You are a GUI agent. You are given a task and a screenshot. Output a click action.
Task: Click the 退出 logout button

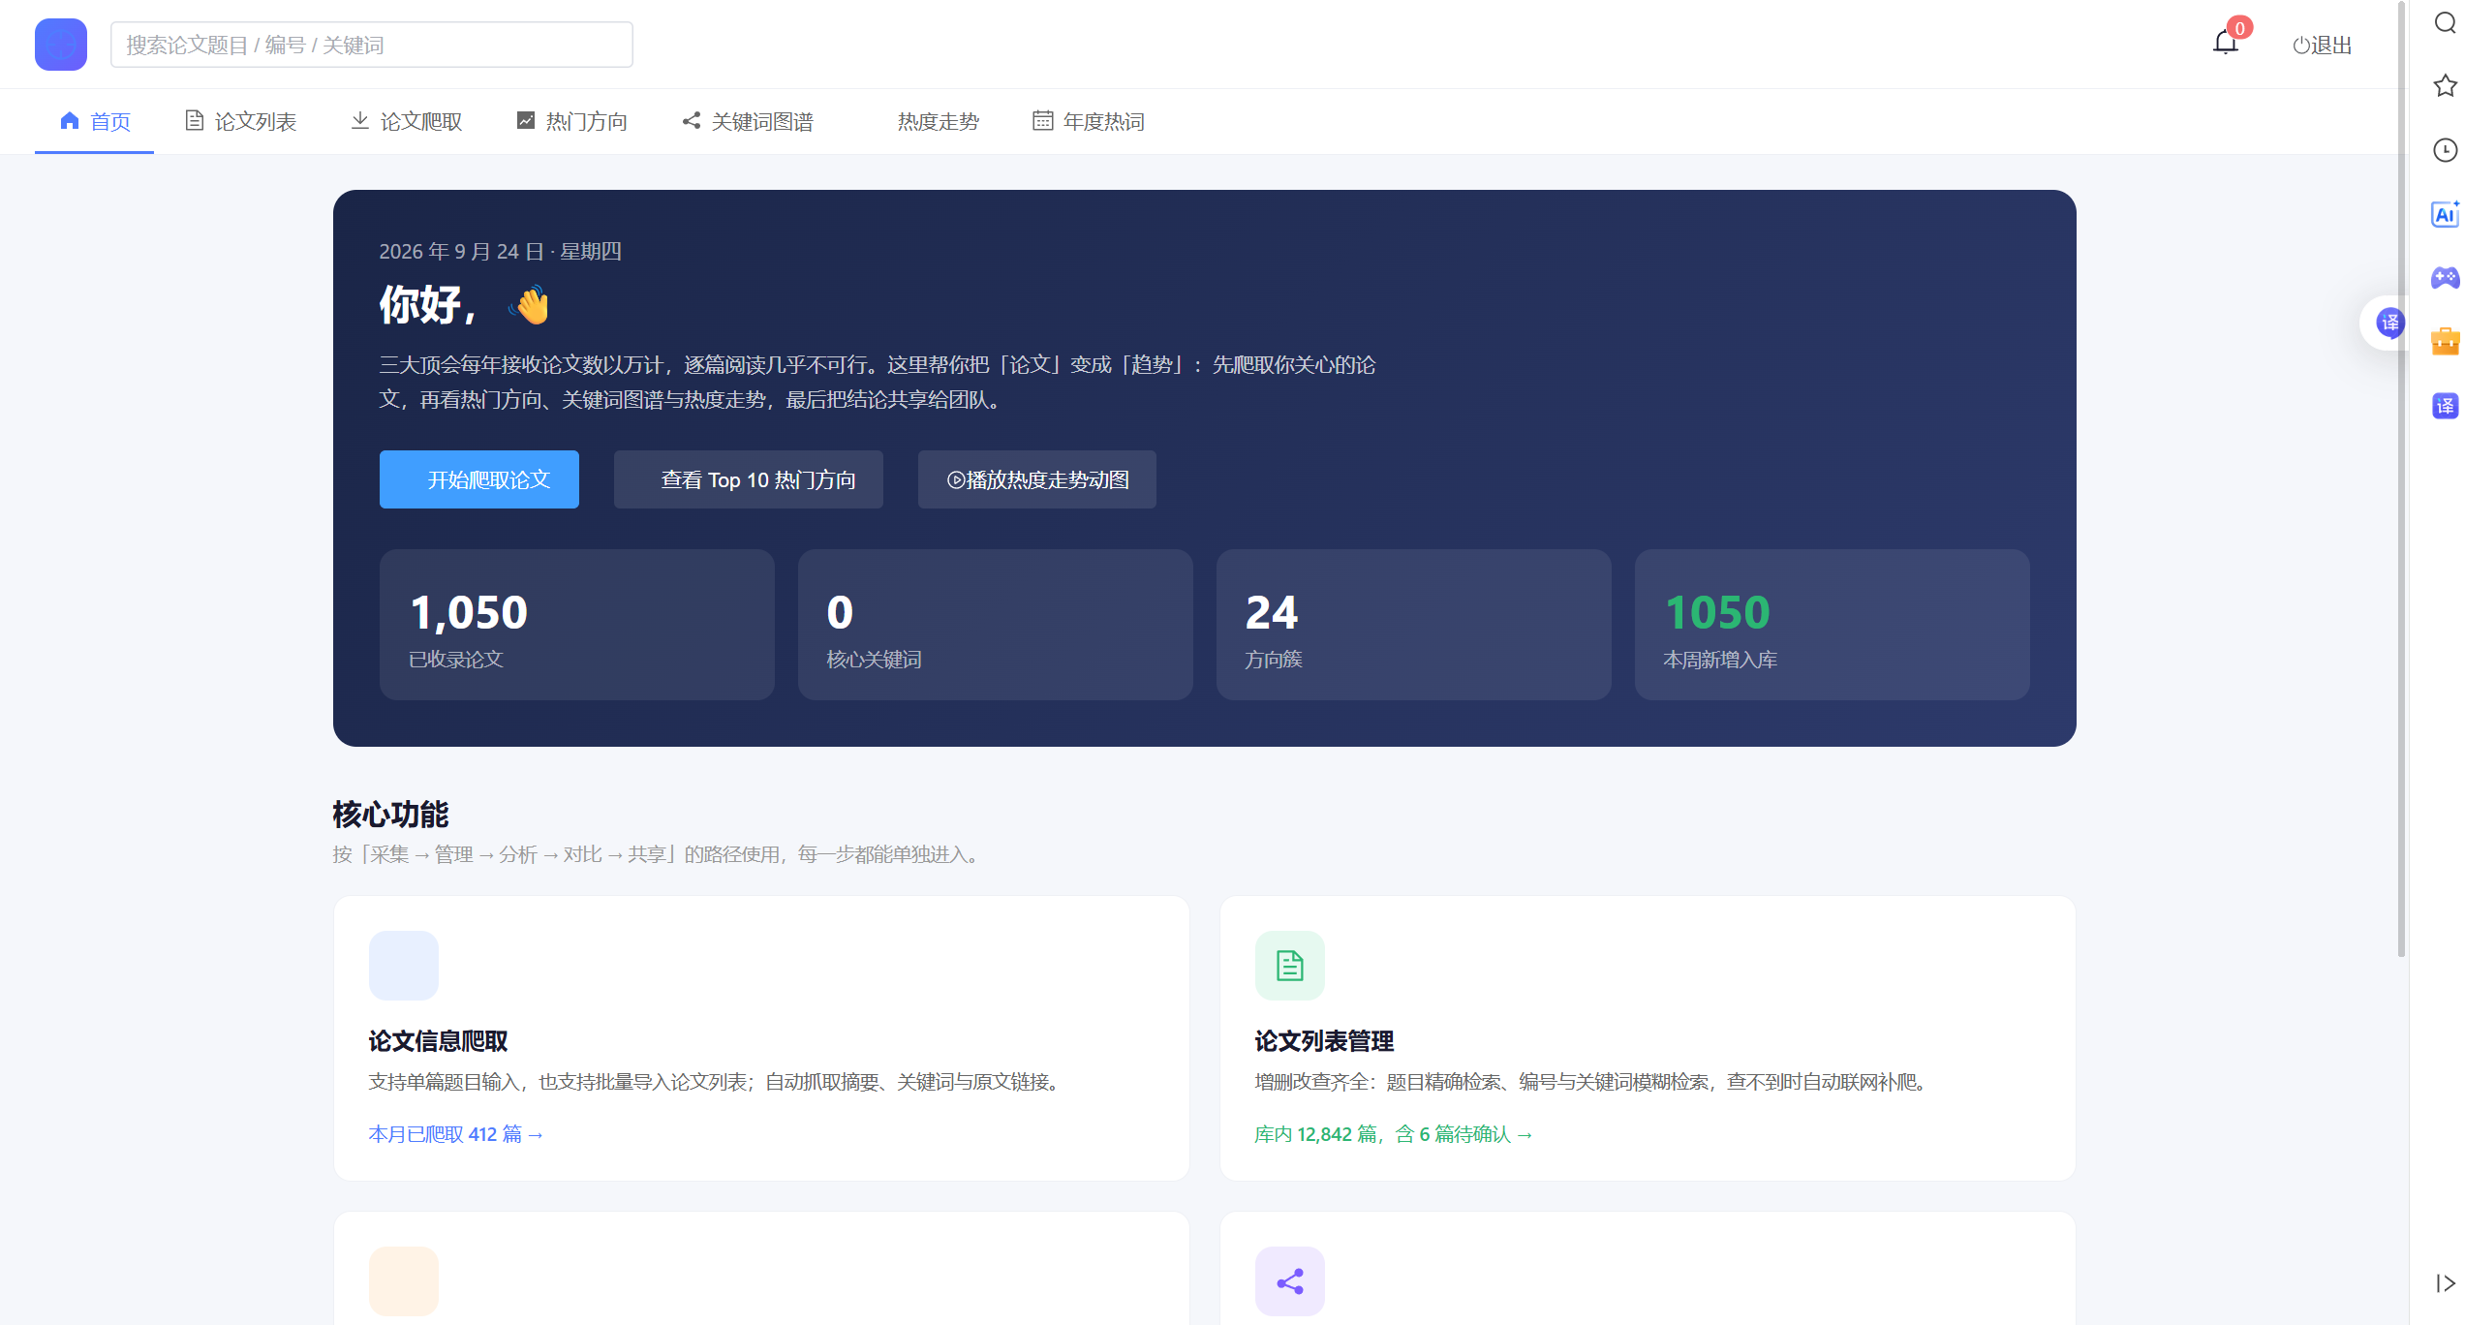click(x=2322, y=45)
